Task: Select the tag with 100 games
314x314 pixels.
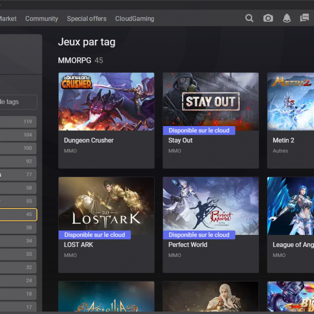Action: pos(18,148)
